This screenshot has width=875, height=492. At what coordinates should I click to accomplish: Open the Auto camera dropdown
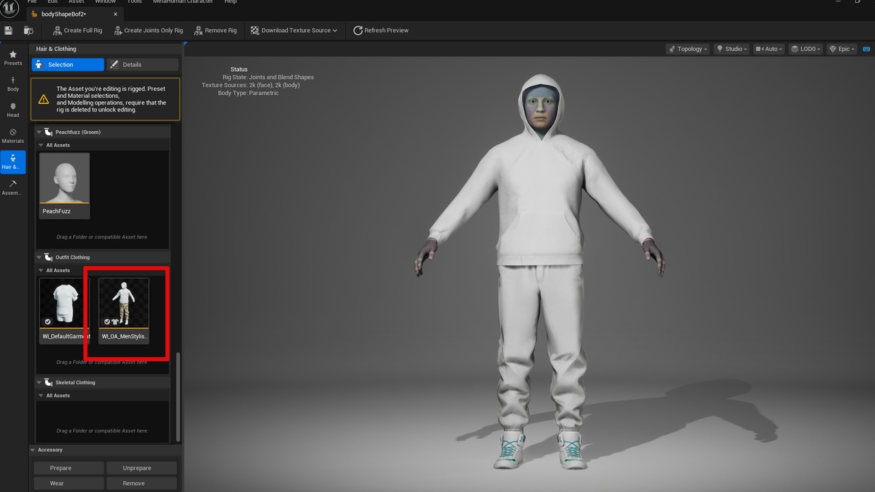click(x=769, y=49)
